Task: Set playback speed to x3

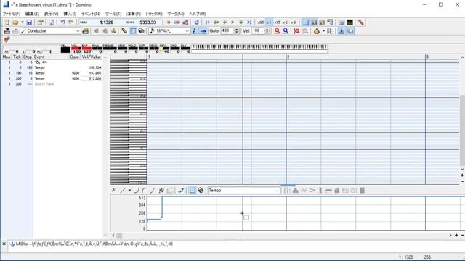Action: point(294,22)
